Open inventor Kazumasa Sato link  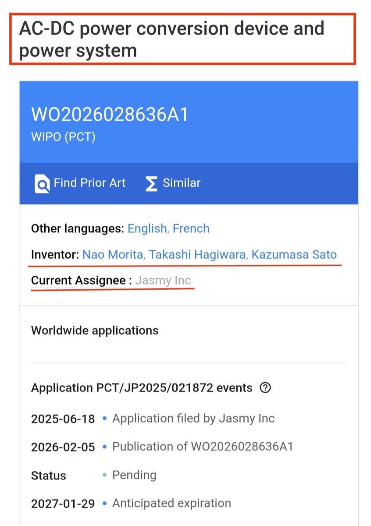tap(294, 255)
